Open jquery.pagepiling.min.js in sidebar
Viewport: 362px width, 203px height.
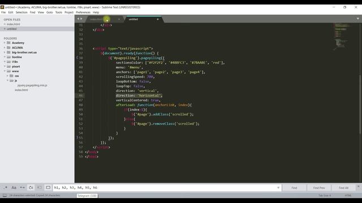click(32, 85)
